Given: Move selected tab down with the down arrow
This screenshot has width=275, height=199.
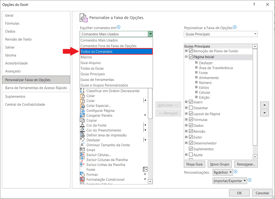Looking at the screenshot, I should click(265, 113).
